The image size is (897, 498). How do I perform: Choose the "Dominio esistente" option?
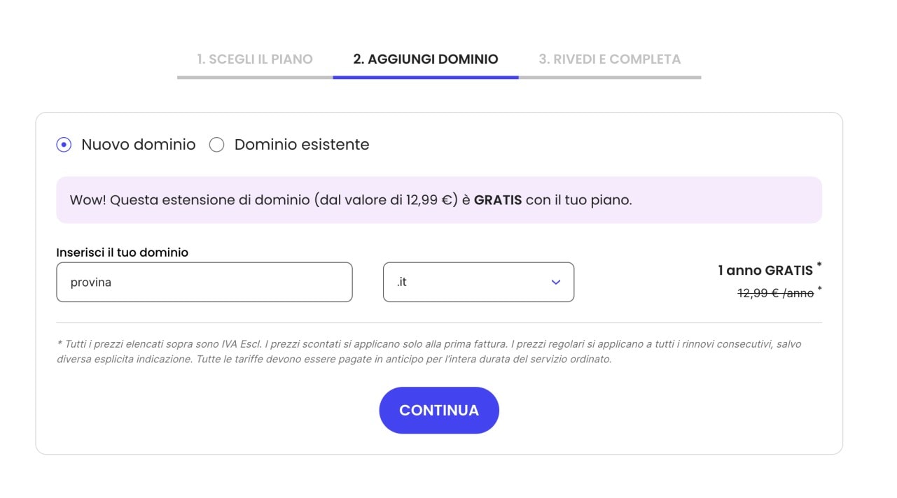217,144
